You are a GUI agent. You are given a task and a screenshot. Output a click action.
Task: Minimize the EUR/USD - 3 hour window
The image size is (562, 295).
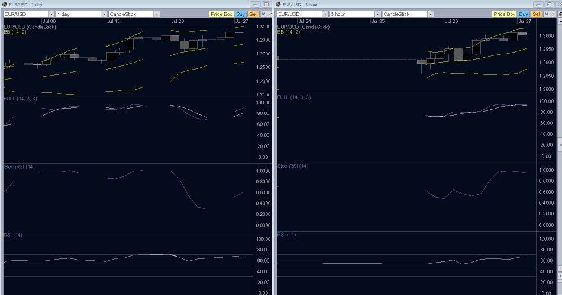[x=538, y=5]
